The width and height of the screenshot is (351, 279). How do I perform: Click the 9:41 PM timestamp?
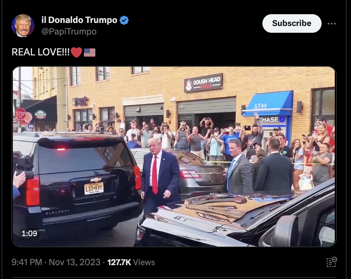pos(27,262)
